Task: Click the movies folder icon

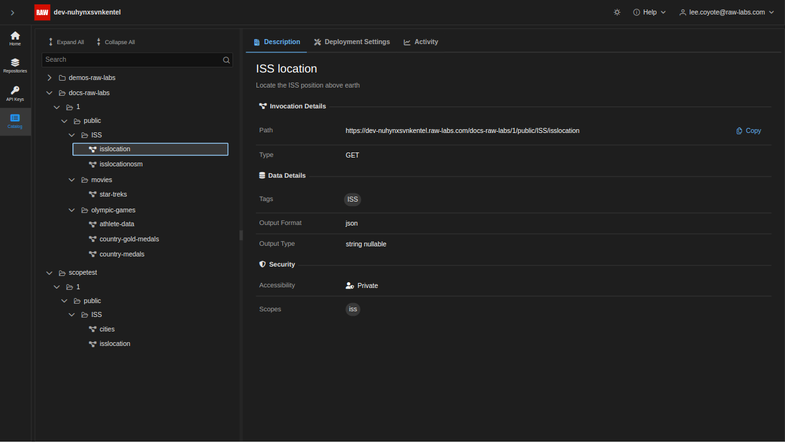Action: tap(84, 180)
